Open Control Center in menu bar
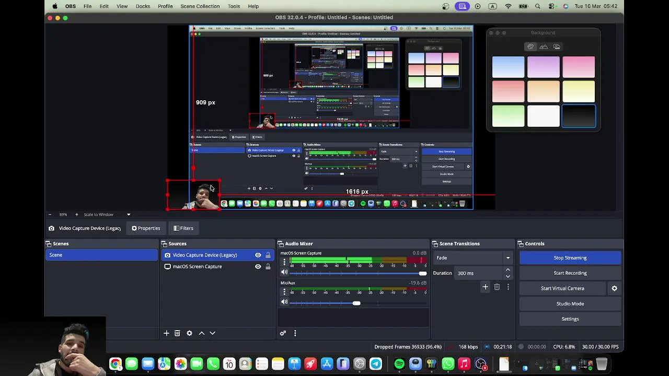669x376 pixels. click(x=552, y=6)
